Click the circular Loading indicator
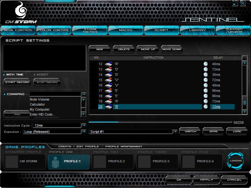This screenshot has width=251, height=188. [236, 161]
